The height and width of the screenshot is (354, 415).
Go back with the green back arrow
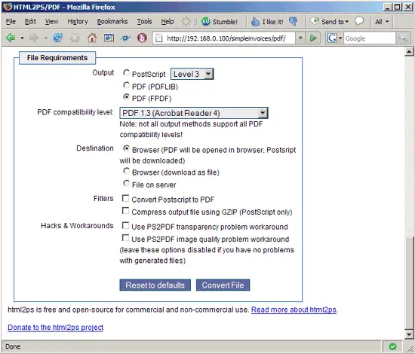(x=11, y=38)
